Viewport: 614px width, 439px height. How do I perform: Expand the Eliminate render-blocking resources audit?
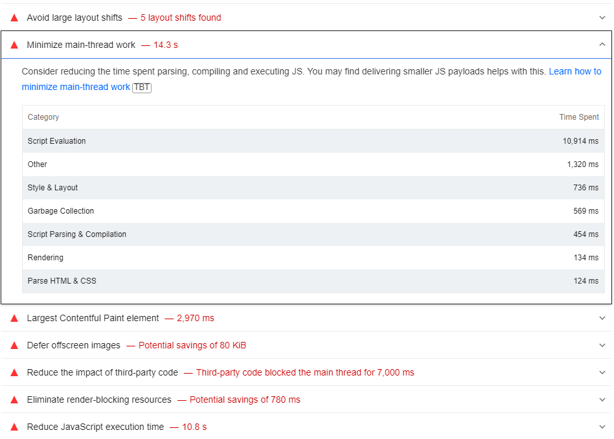pos(603,400)
